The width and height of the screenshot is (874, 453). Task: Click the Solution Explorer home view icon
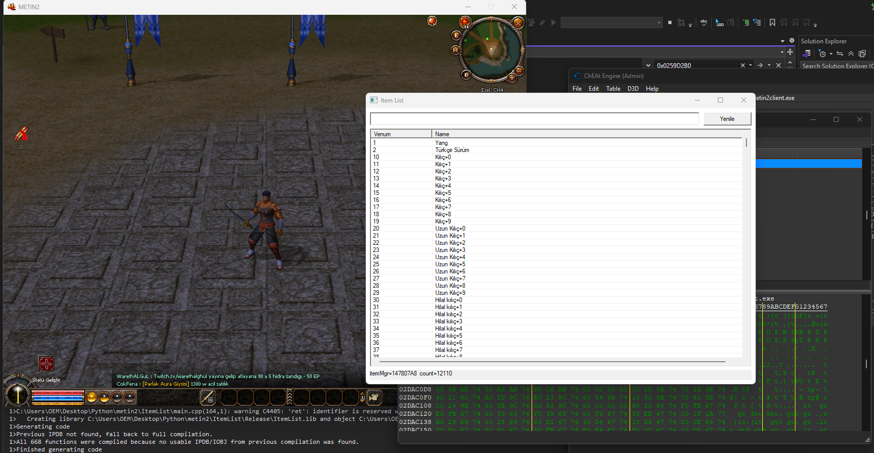click(807, 54)
